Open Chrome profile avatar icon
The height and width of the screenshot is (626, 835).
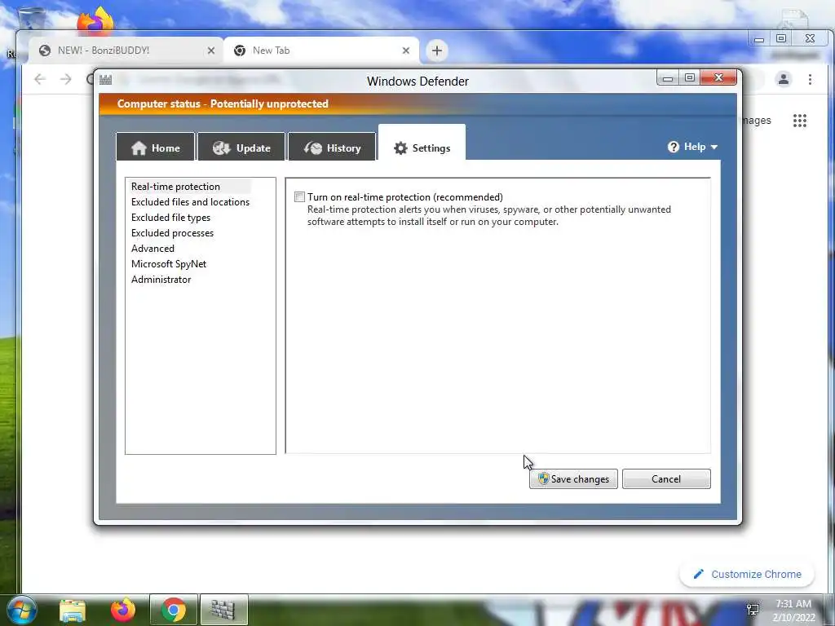point(784,79)
